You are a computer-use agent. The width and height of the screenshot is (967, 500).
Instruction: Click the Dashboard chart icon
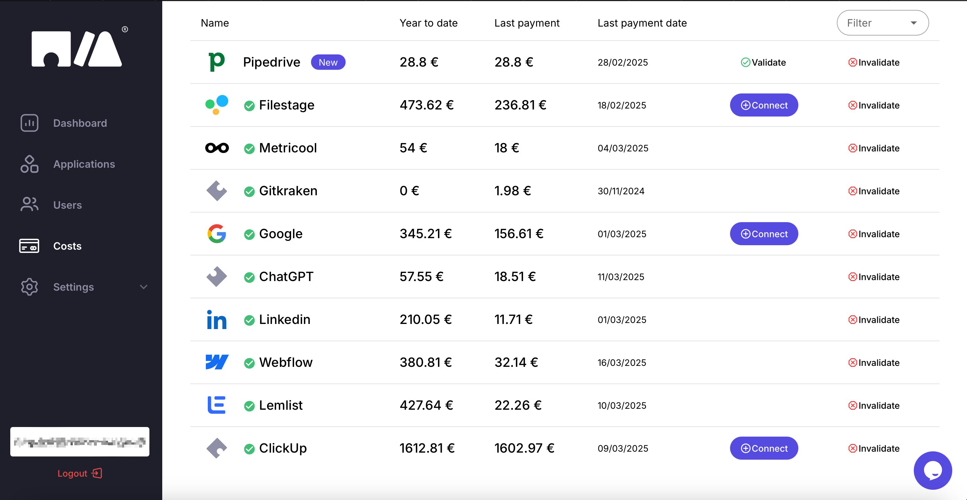(x=29, y=123)
